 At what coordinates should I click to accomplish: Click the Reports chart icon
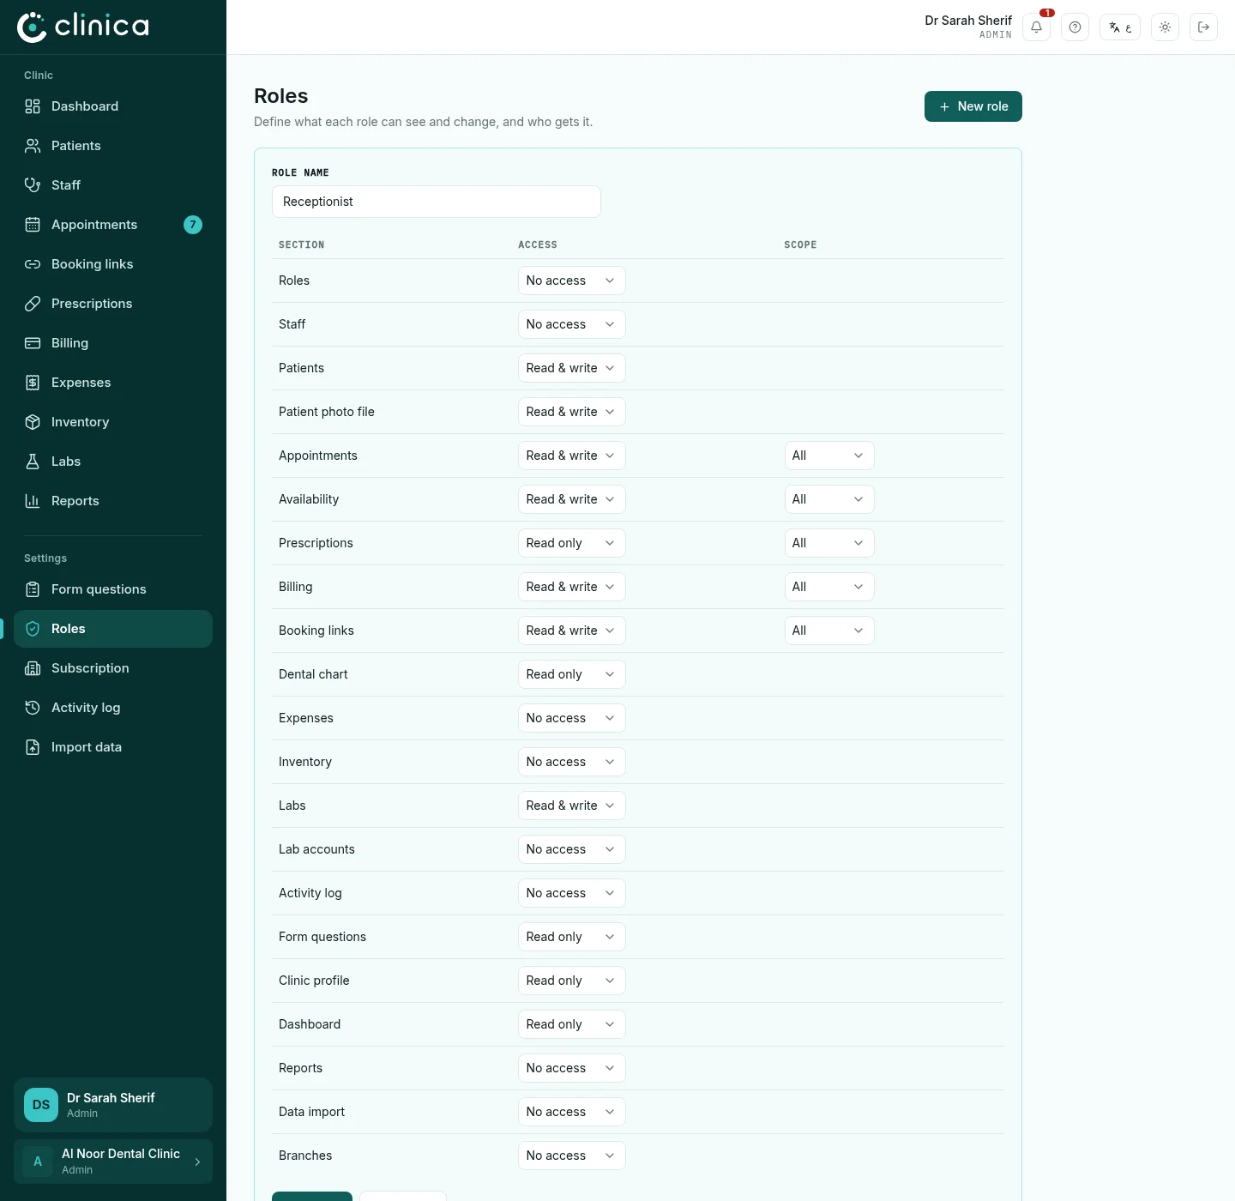coord(33,501)
